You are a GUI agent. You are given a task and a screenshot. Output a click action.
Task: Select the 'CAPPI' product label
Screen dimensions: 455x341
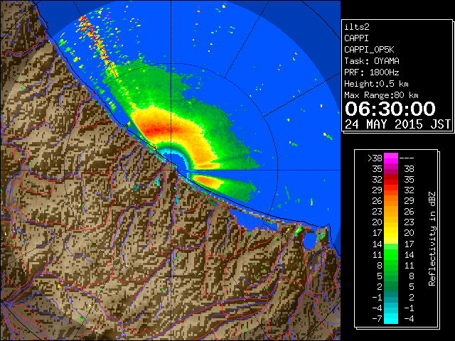coord(356,38)
